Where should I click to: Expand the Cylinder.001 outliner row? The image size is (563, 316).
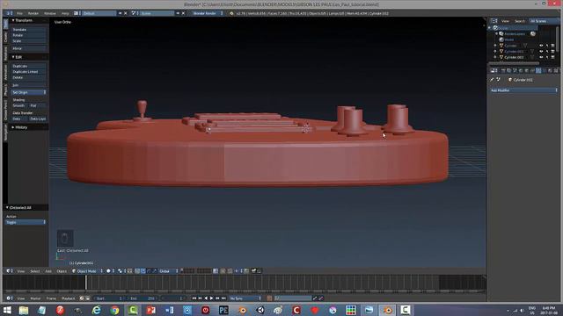[495, 52]
